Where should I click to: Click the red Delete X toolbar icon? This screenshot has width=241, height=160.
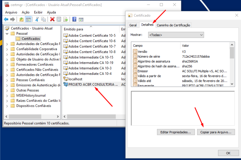coord(52,19)
